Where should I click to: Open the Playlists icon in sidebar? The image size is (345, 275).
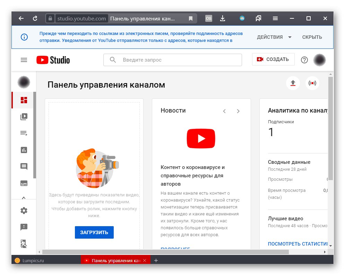pyautogui.click(x=24, y=133)
